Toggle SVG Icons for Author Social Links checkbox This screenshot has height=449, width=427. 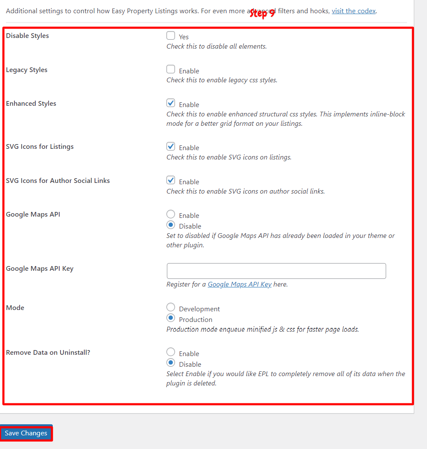tap(171, 180)
